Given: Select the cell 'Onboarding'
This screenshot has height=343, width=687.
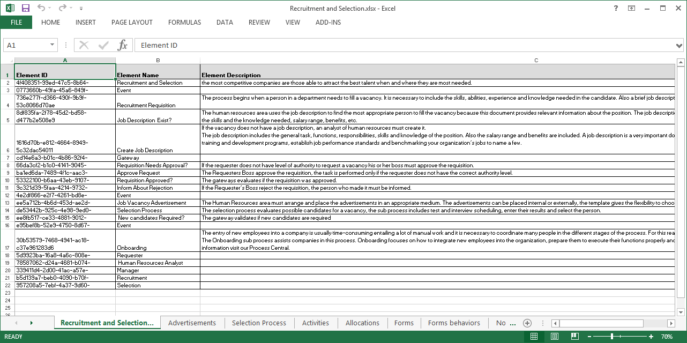Looking at the screenshot, I should click(158, 241).
